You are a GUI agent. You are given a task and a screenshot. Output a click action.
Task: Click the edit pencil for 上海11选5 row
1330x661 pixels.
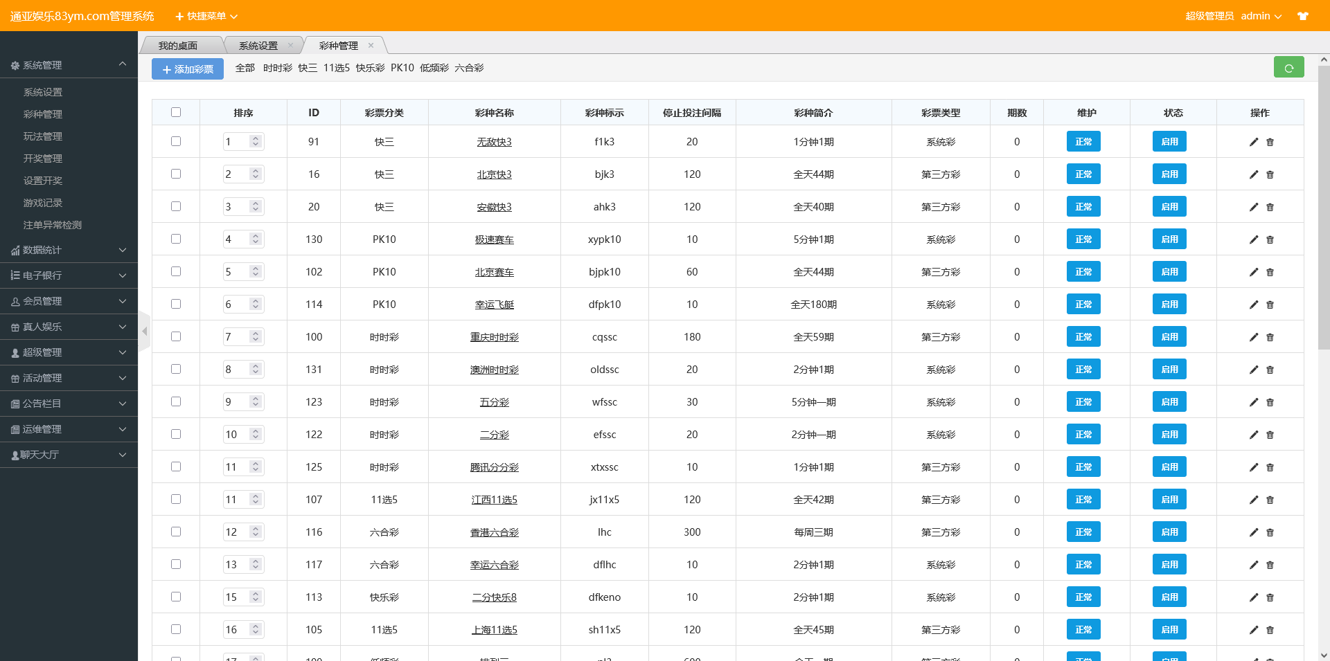pos(1253,630)
